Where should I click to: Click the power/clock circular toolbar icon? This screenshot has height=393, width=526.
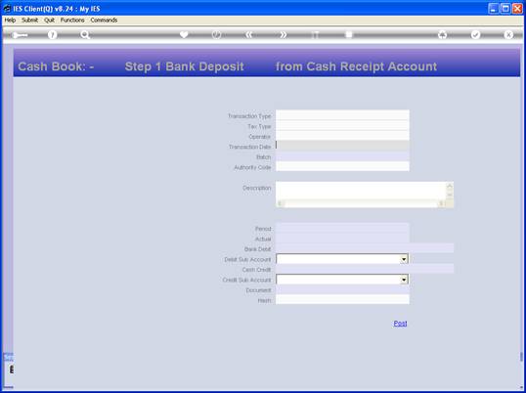click(217, 34)
